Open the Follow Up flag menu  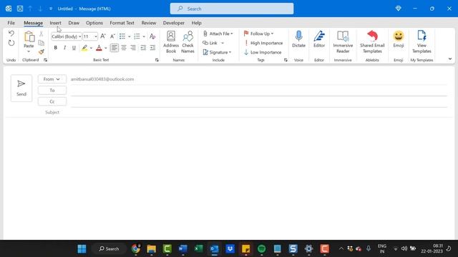click(x=258, y=34)
